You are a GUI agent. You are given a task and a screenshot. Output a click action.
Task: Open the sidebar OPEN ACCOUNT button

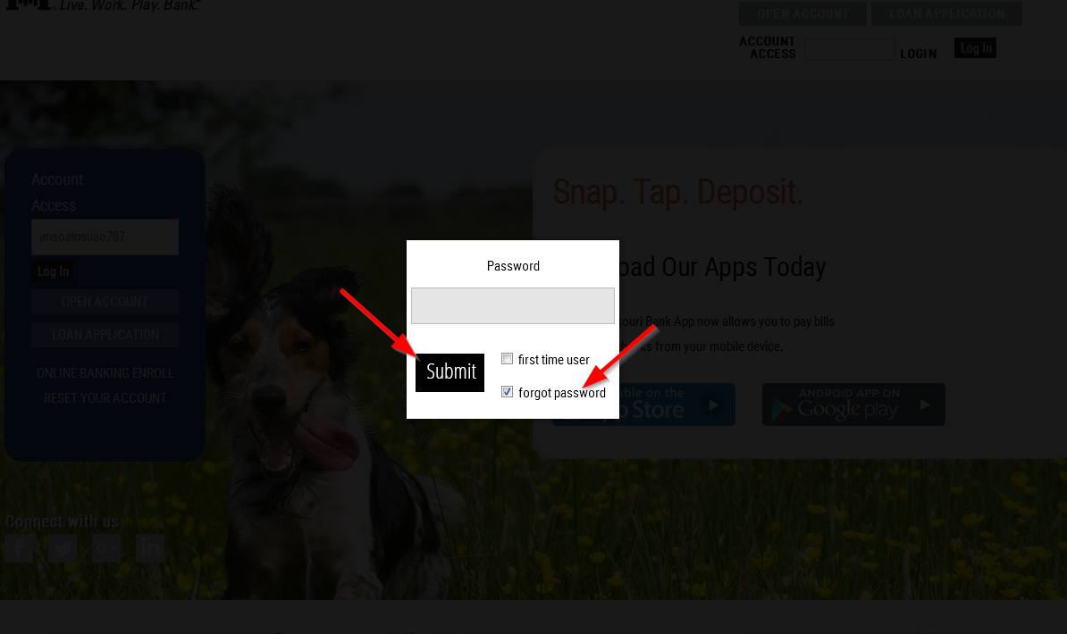click(105, 301)
